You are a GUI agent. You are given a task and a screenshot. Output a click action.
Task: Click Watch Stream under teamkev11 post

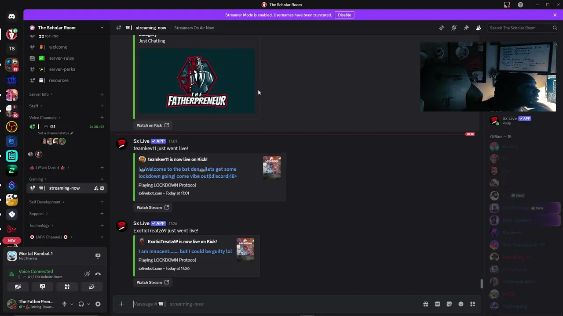click(x=153, y=208)
